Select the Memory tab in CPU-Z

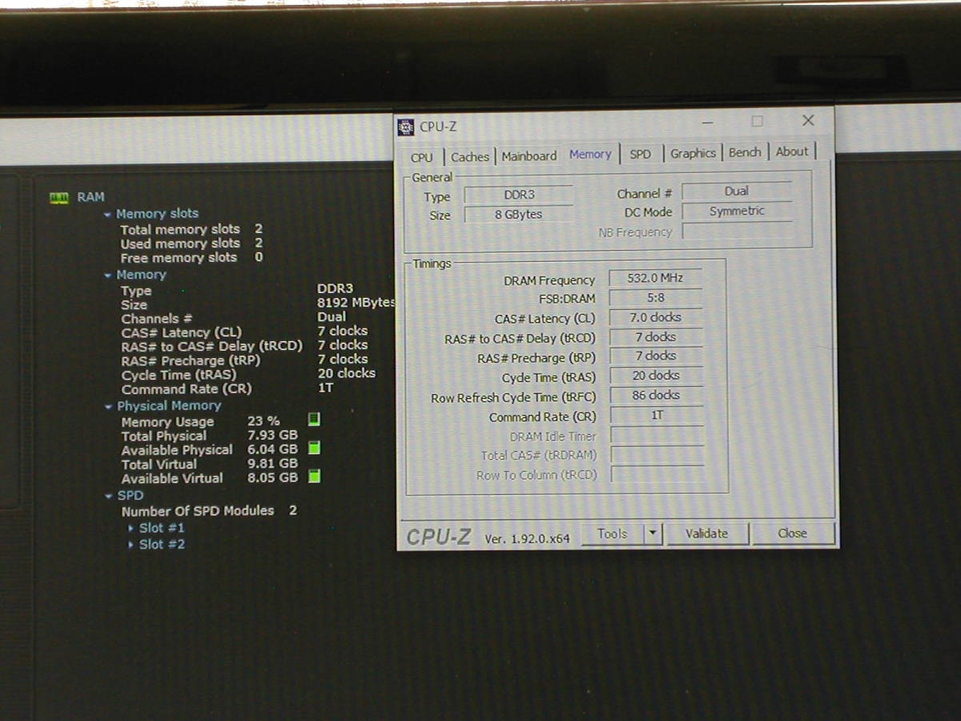(x=590, y=154)
